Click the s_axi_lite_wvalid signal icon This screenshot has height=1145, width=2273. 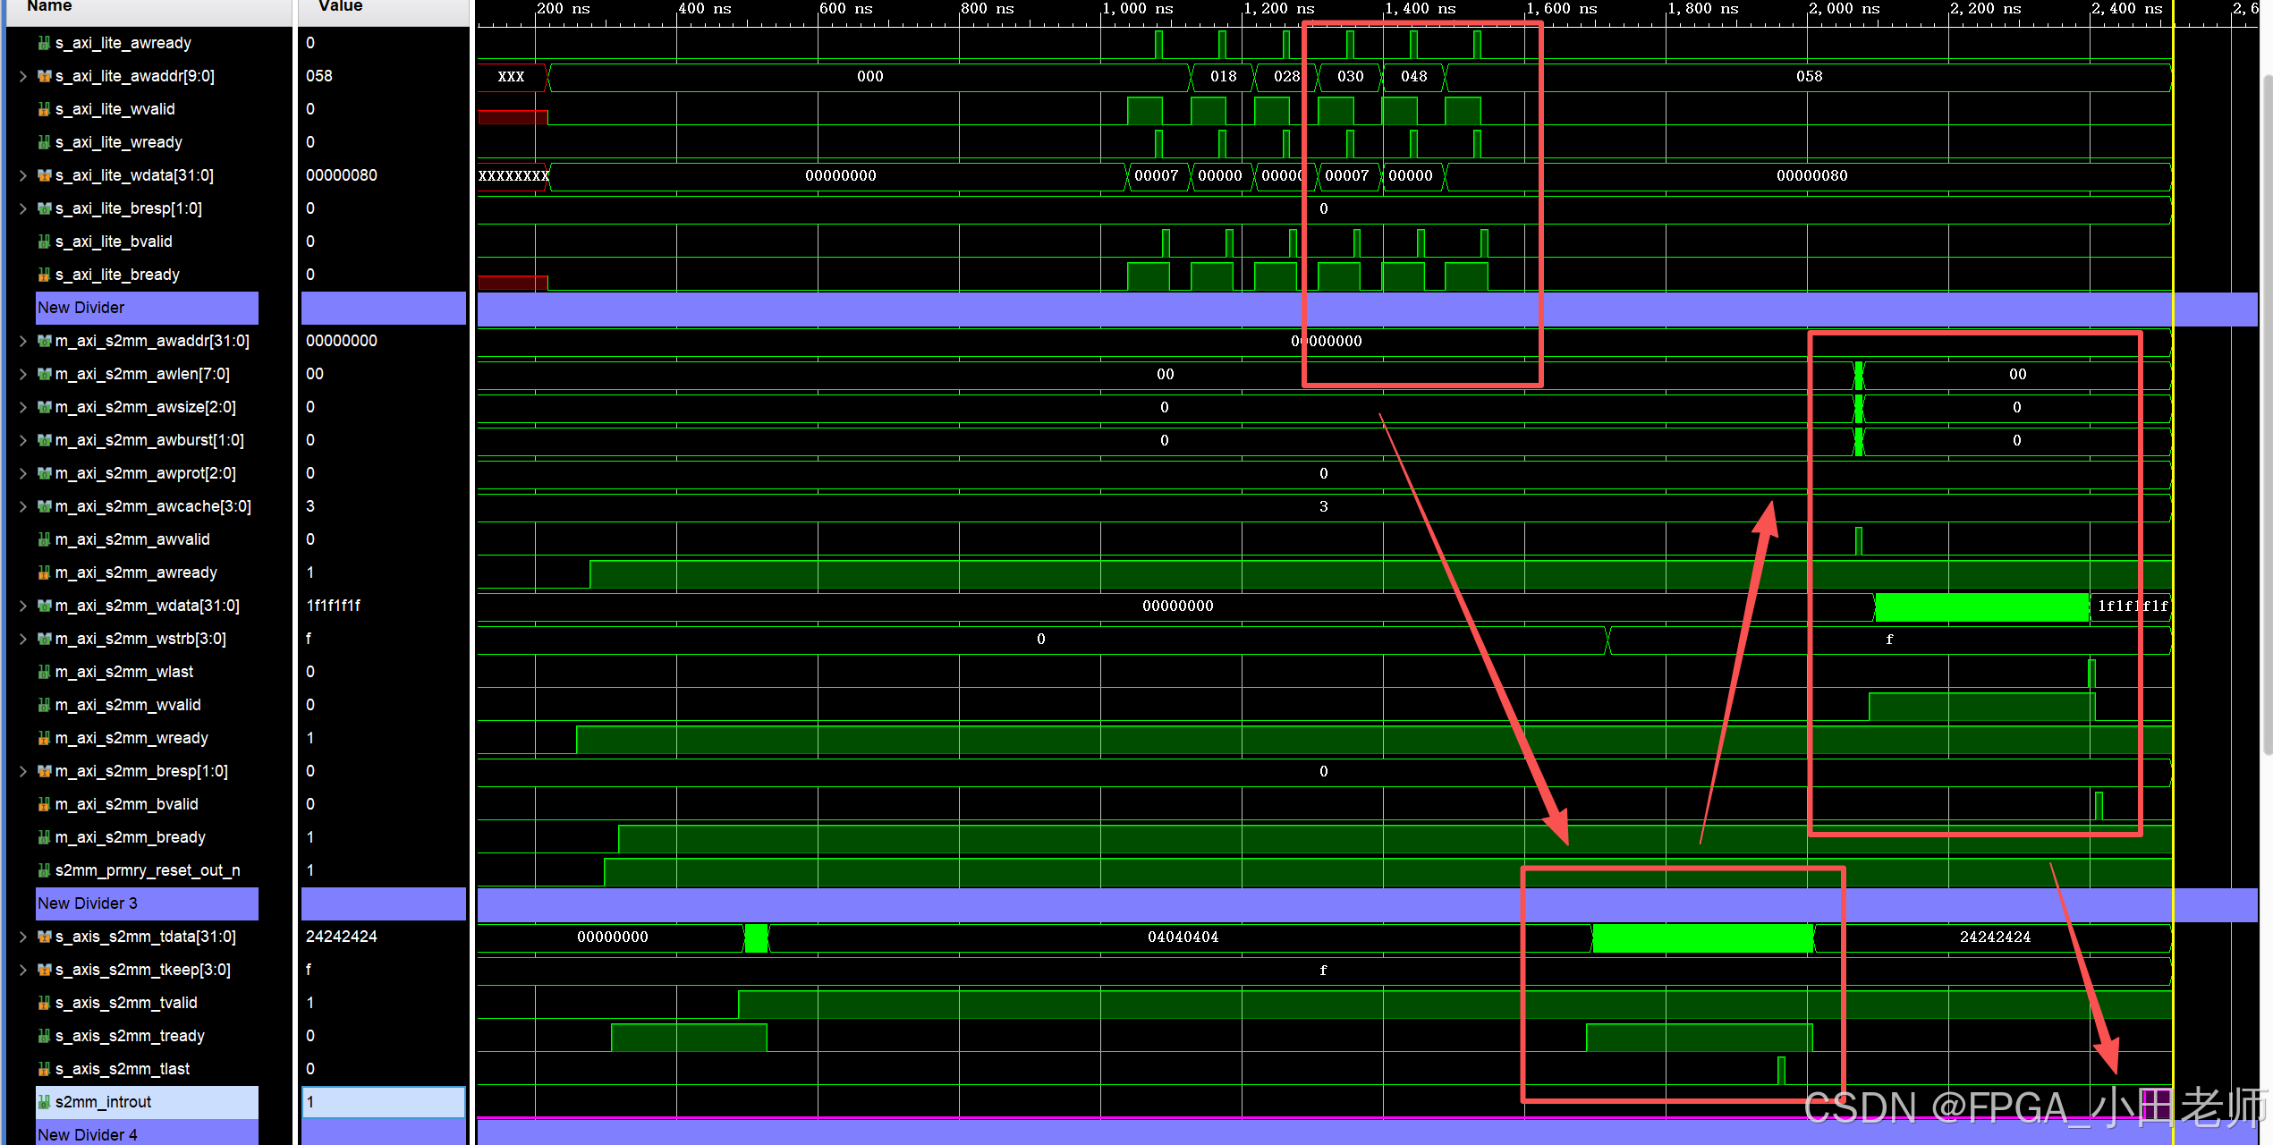pos(44,109)
